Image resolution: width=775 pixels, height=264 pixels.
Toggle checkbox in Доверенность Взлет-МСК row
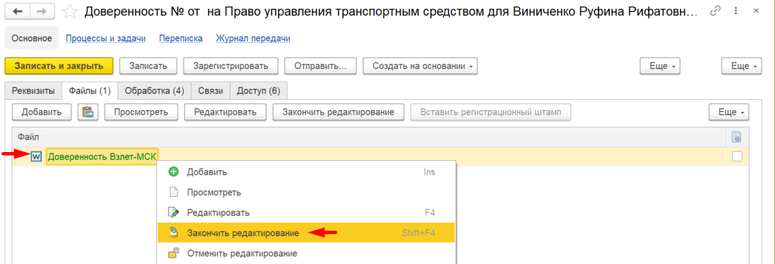737,156
